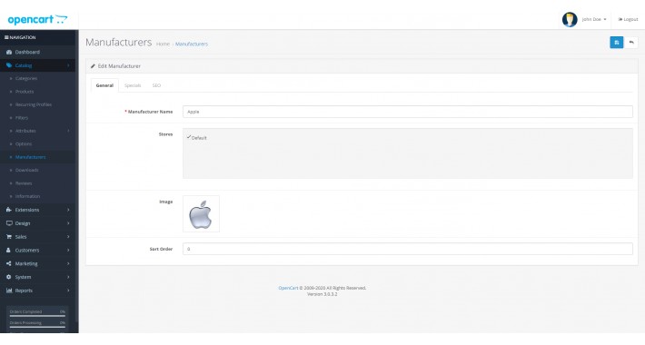Toggle the Default store checkbox

pyautogui.click(x=189, y=137)
